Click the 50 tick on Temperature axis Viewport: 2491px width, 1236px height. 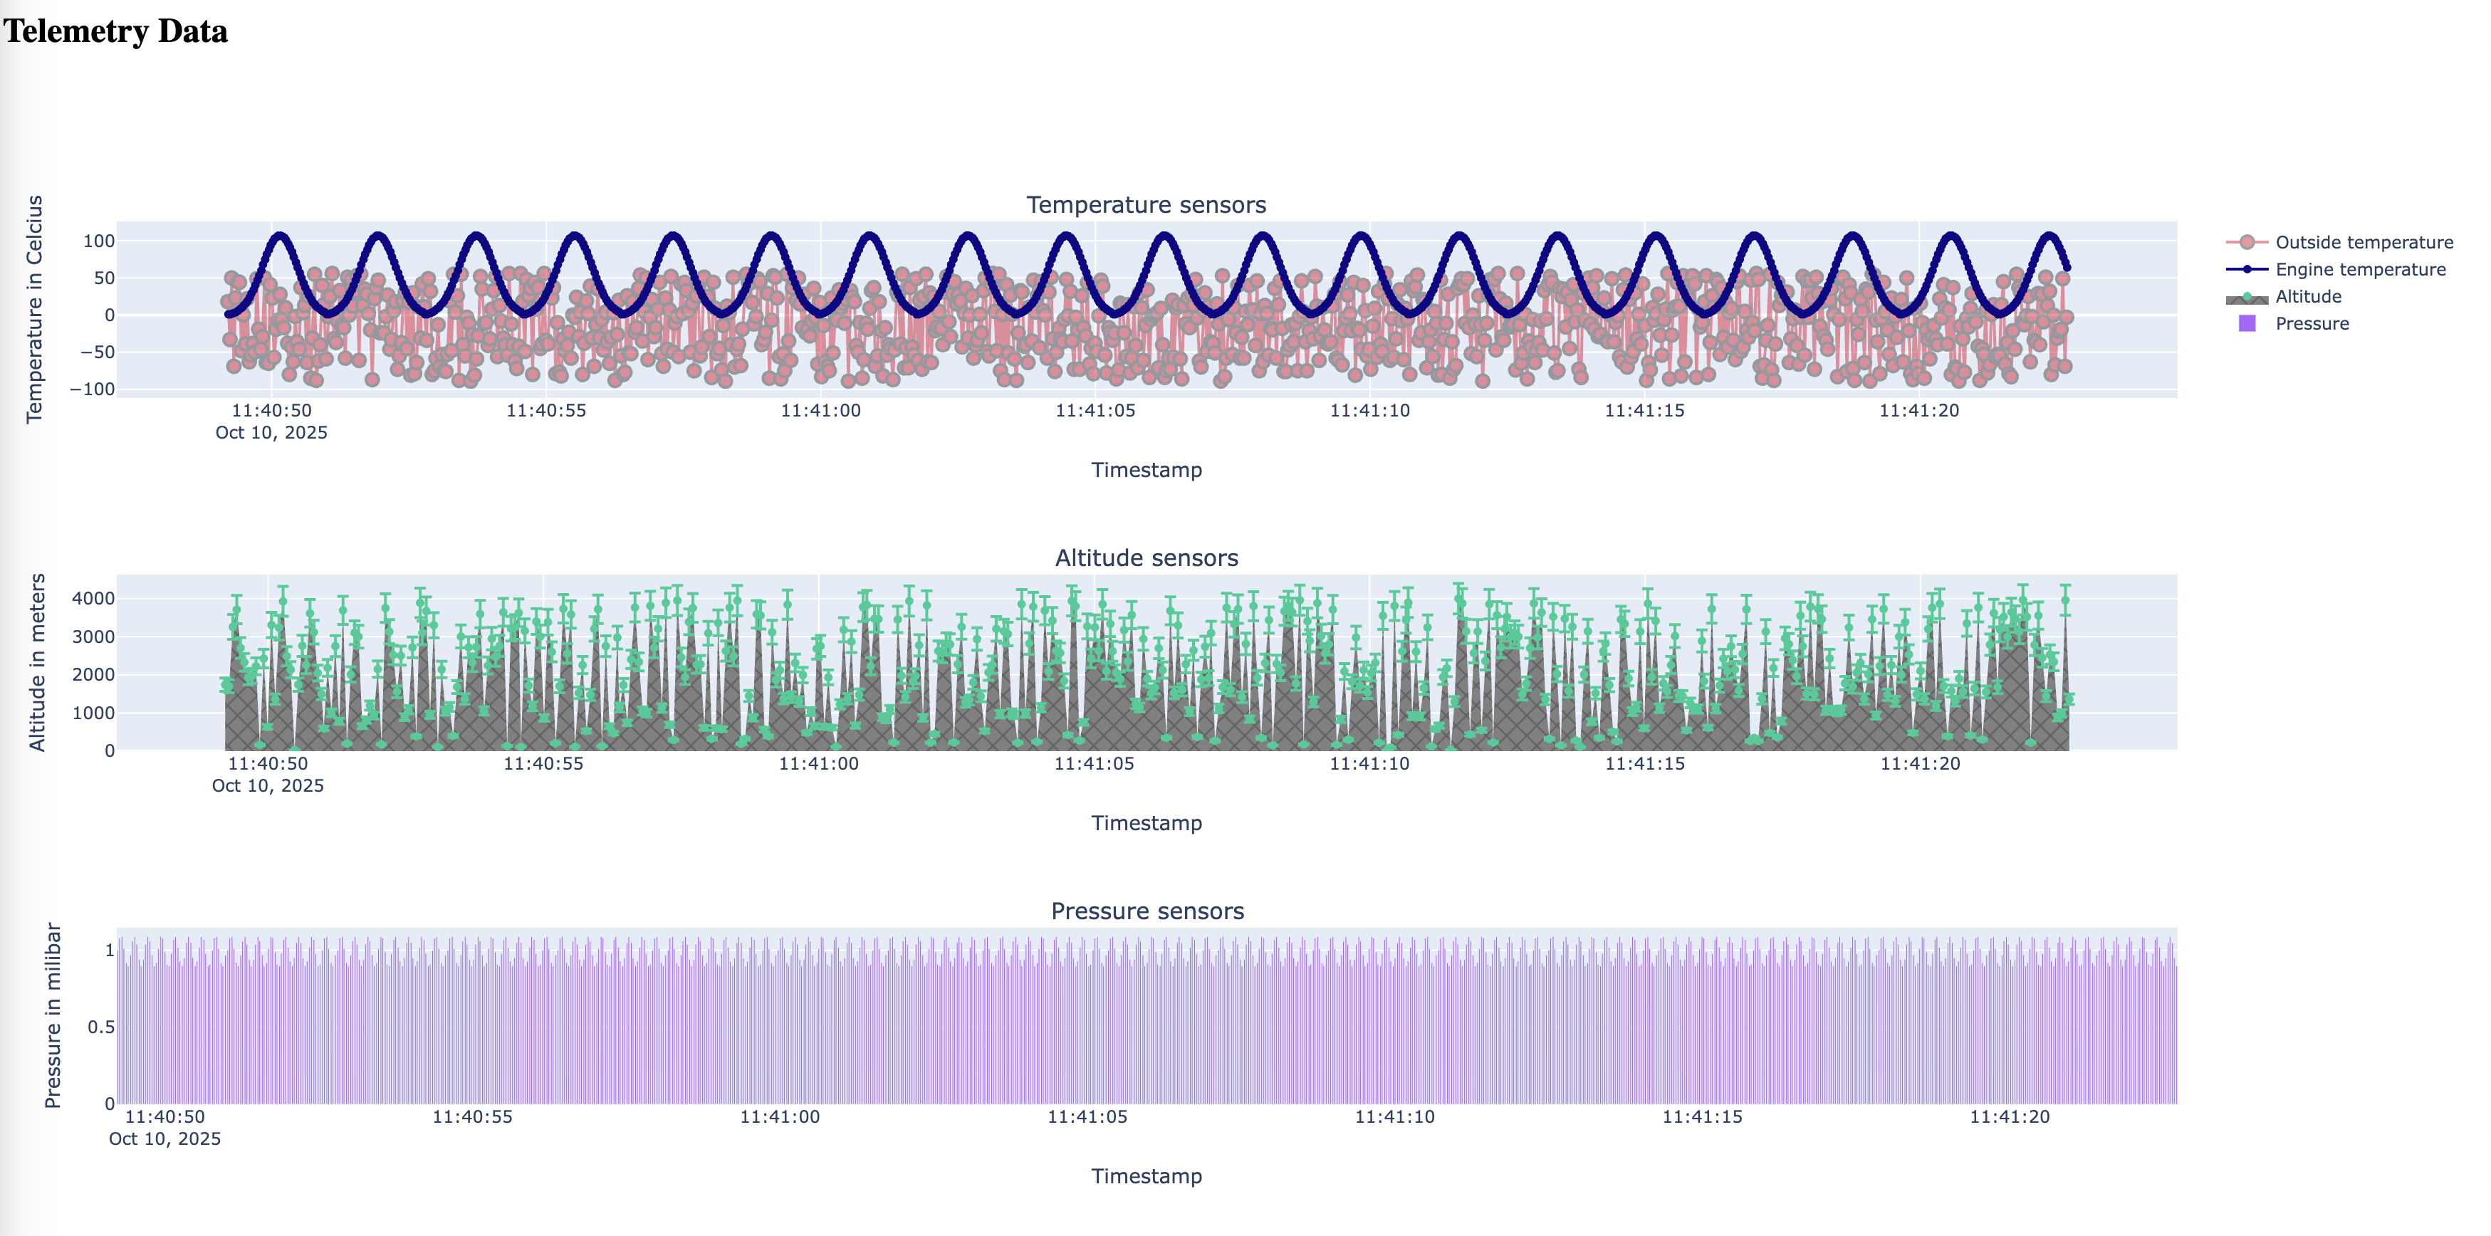pyautogui.click(x=105, y=278)
